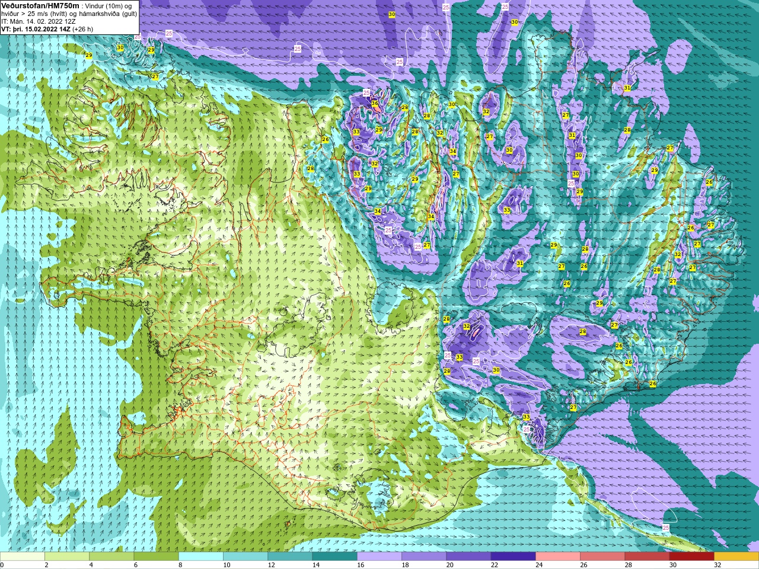Click the 4–6 m/s green legend swatch
This screenshot has width=759, height=569.
point(111,557)
